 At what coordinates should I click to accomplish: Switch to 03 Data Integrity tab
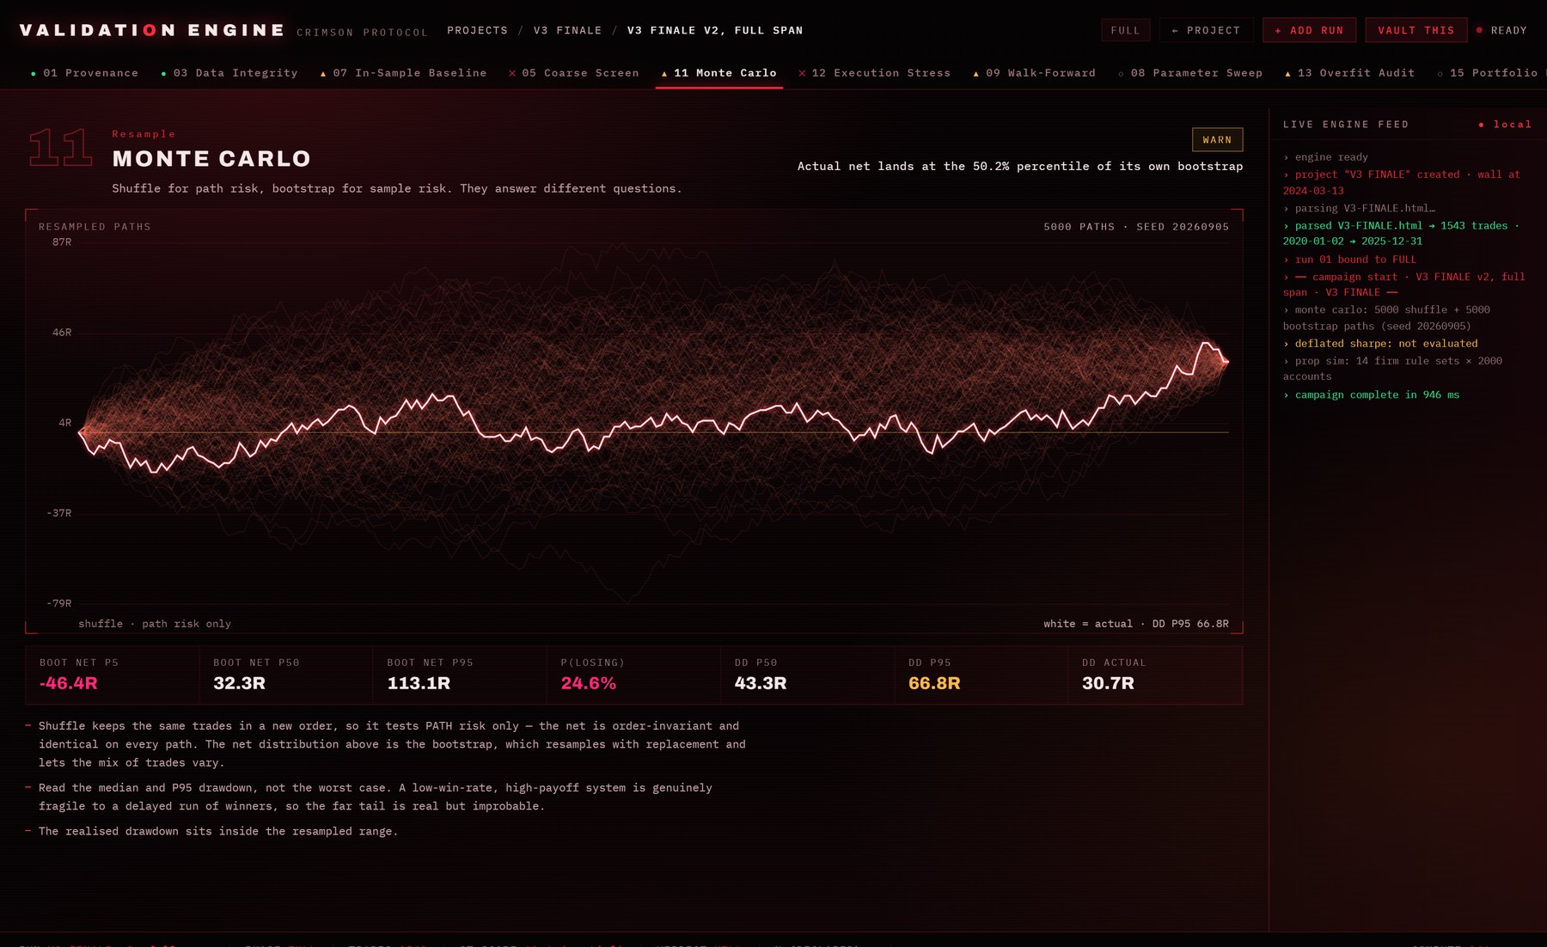click(229, 73)
